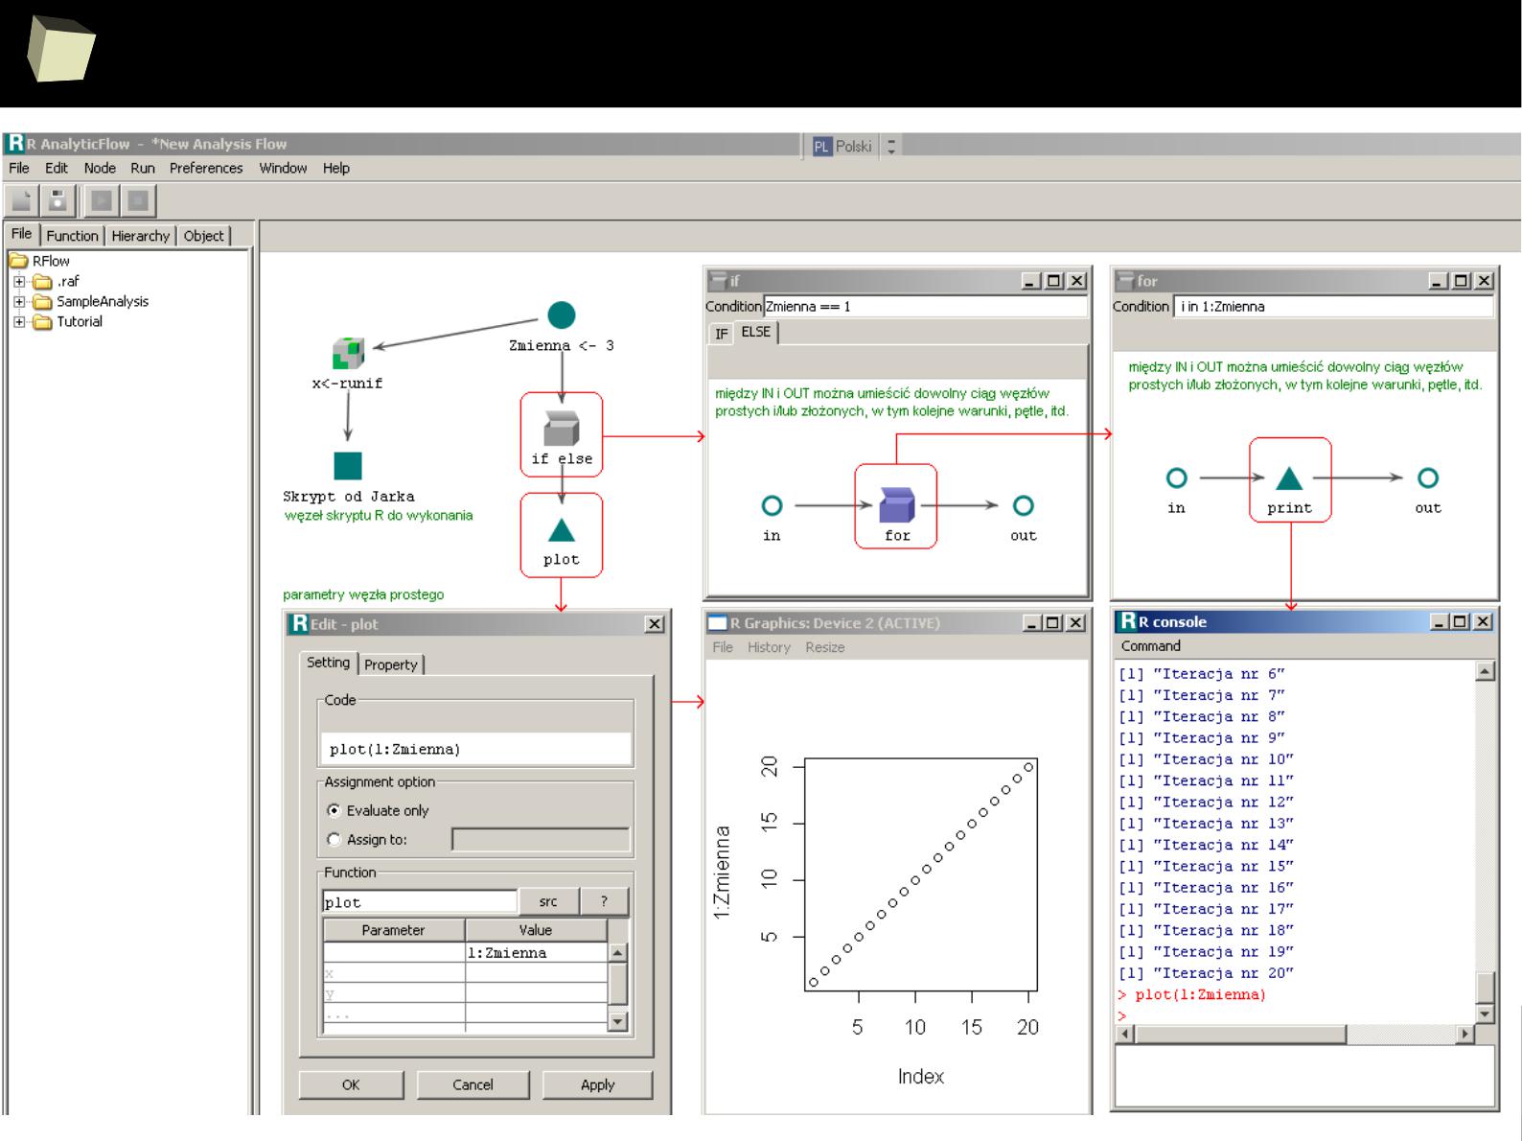
Task: Click Apply in Edit - plot dialog
Action: pyautogui.click(x=597, y=1084)
